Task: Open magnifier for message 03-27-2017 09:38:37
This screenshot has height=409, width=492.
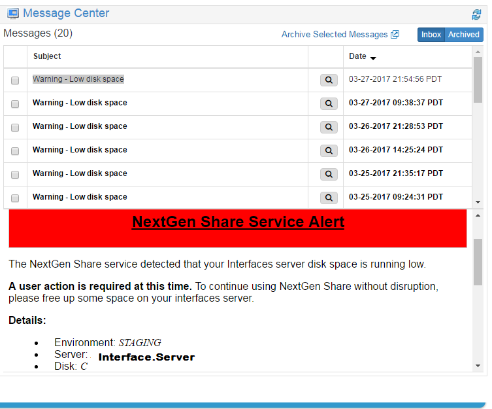Action: click(x=329, y=103)
